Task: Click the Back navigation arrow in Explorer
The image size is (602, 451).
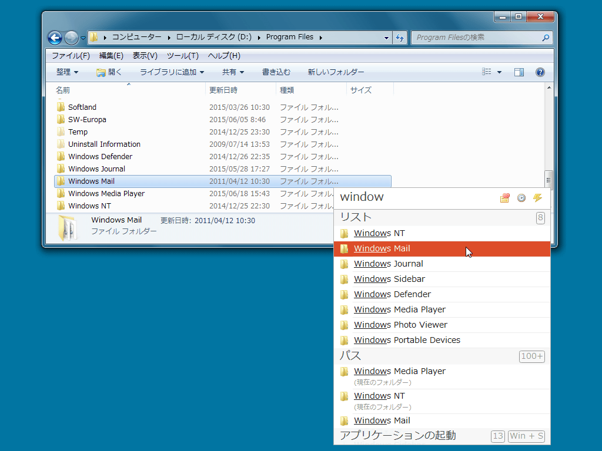Action: pos(55,38)
